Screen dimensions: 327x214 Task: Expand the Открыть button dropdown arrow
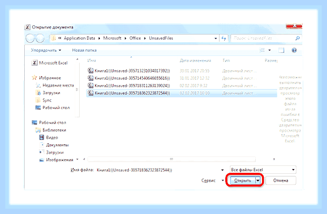coord(258,181)
